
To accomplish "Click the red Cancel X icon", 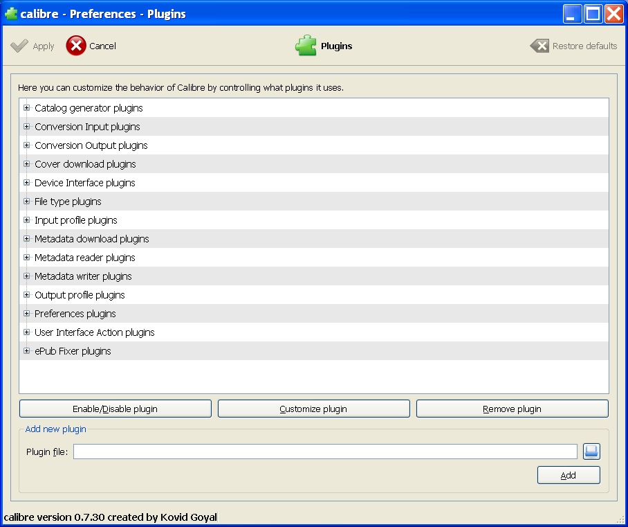I will (x=76, y=46).
